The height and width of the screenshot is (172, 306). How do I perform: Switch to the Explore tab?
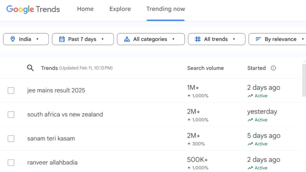120,9
